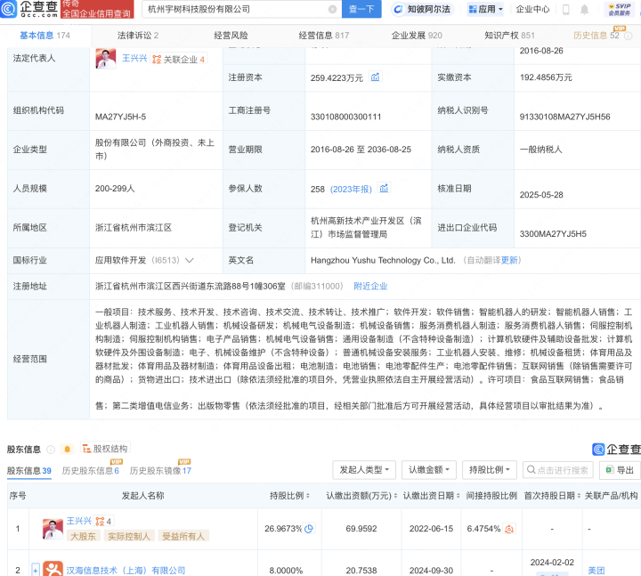Click the bell alert icon beside 股东信息

68,450
